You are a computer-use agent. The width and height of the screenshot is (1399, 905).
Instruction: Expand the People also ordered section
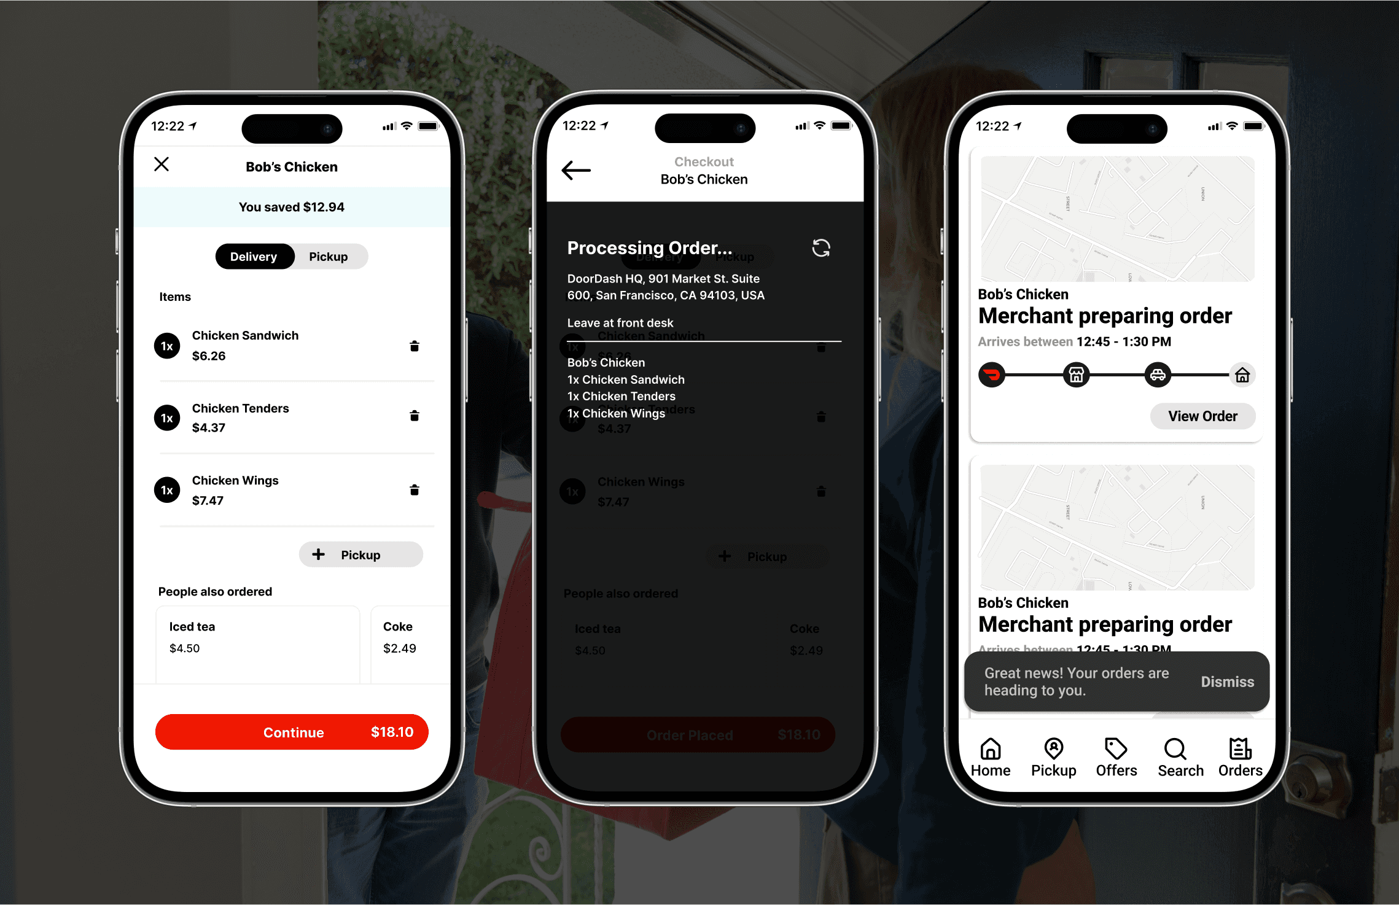point(214,591)
